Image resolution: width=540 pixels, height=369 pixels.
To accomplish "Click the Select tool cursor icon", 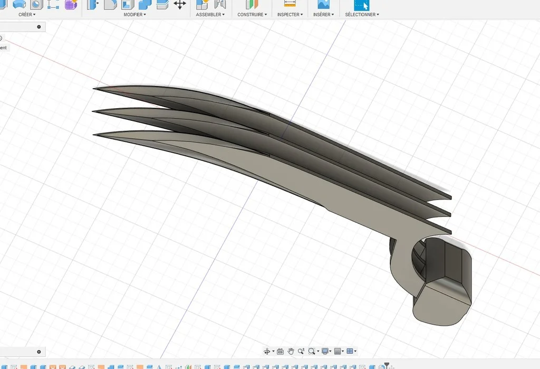I will (x=362, y=4).
